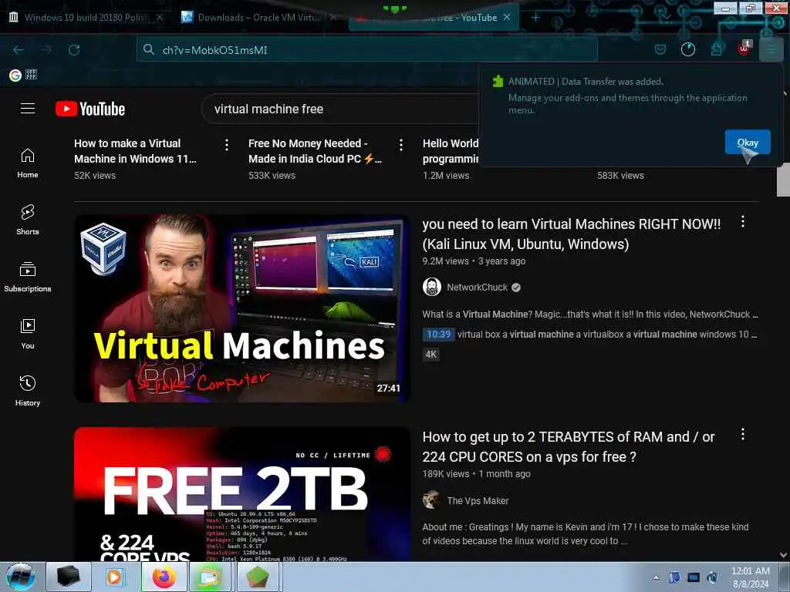Viewport: 790px width, 592px height.
Task: Open more options for 2 TERABYTES of RAM video
Action: click(743, 435)
